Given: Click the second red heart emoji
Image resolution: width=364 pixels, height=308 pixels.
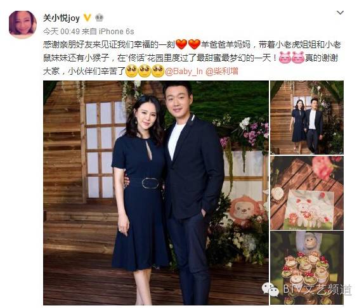Looking at the screenshot, I should tap(194, 44).
